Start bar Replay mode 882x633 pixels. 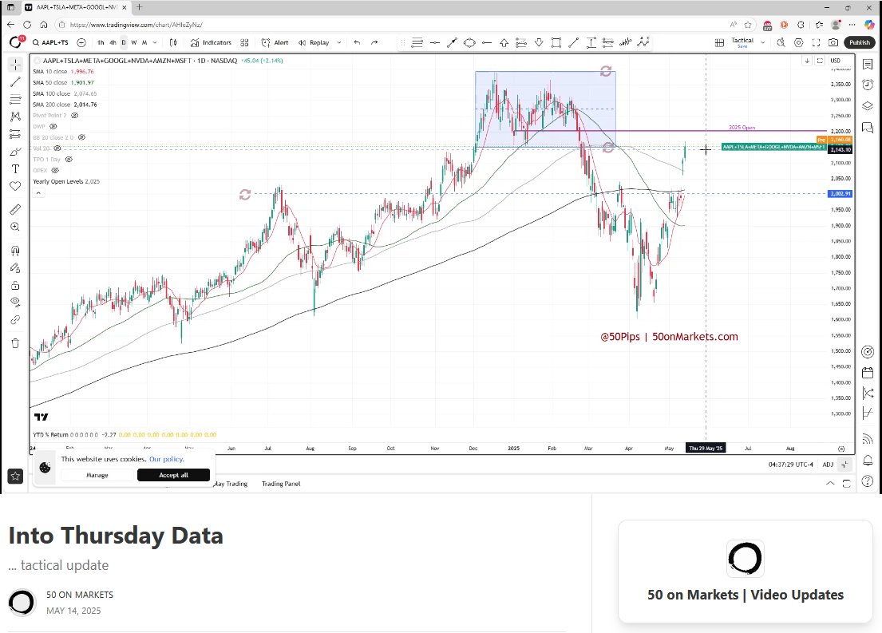point(314,43)
